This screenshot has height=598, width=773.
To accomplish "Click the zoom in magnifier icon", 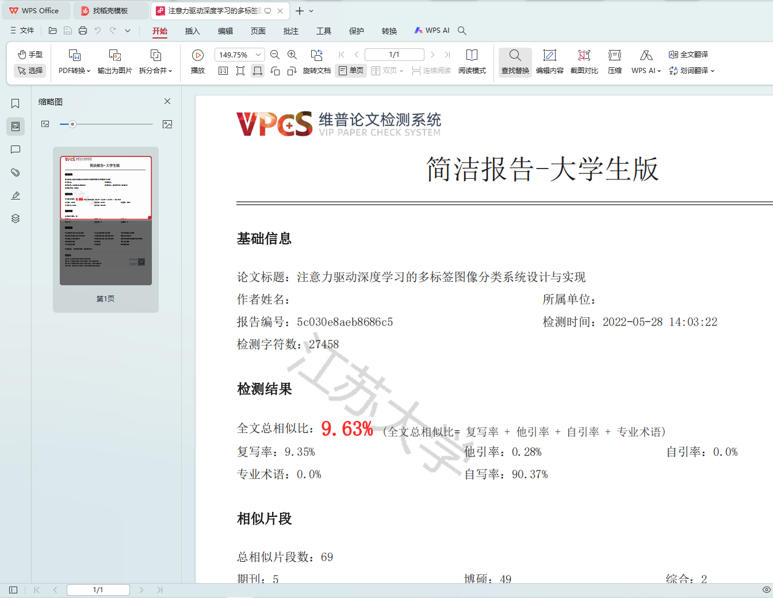I will (292, 55).
